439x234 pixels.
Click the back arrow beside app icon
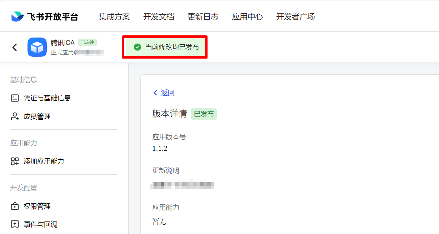pos(15,47)
